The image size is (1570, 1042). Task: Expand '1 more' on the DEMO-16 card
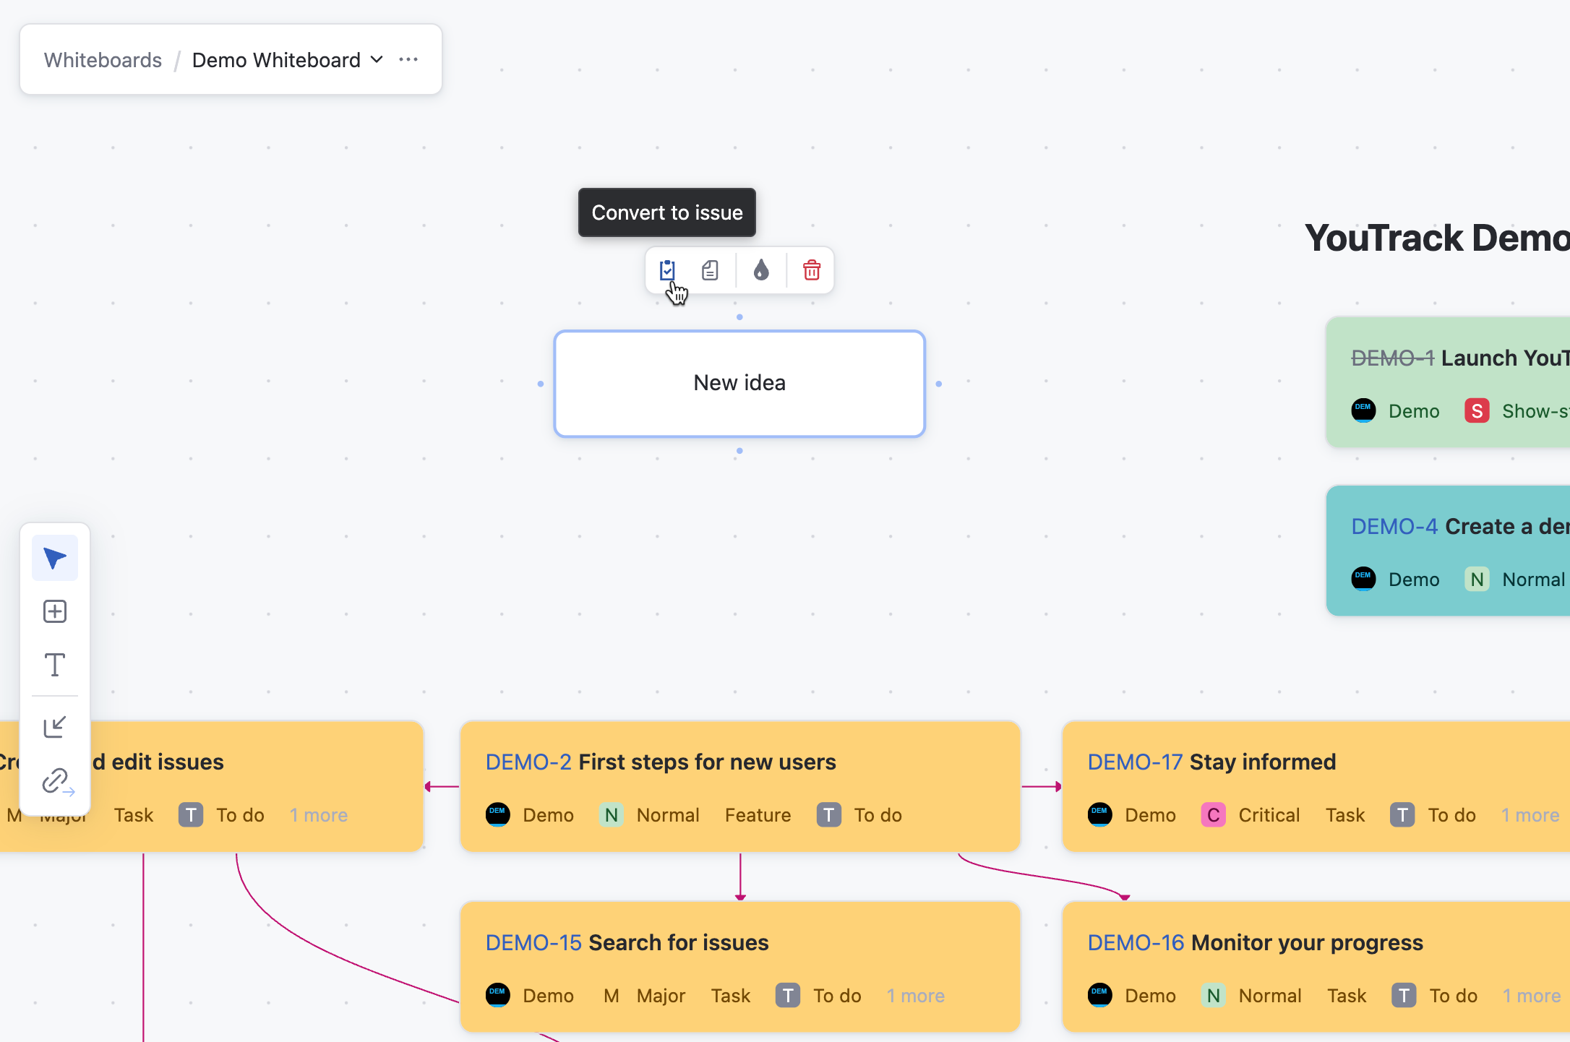point(1531,996)
